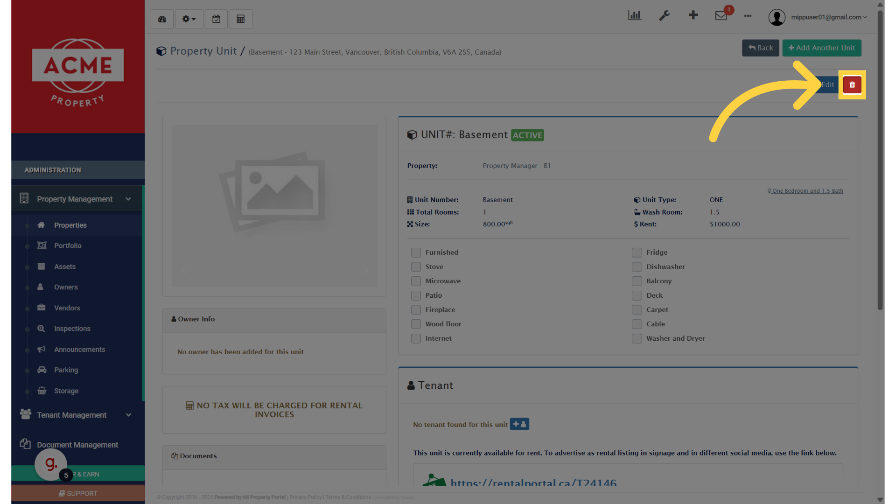
Task: Toggle the Microwave checkbox
Action: [416, 281]
